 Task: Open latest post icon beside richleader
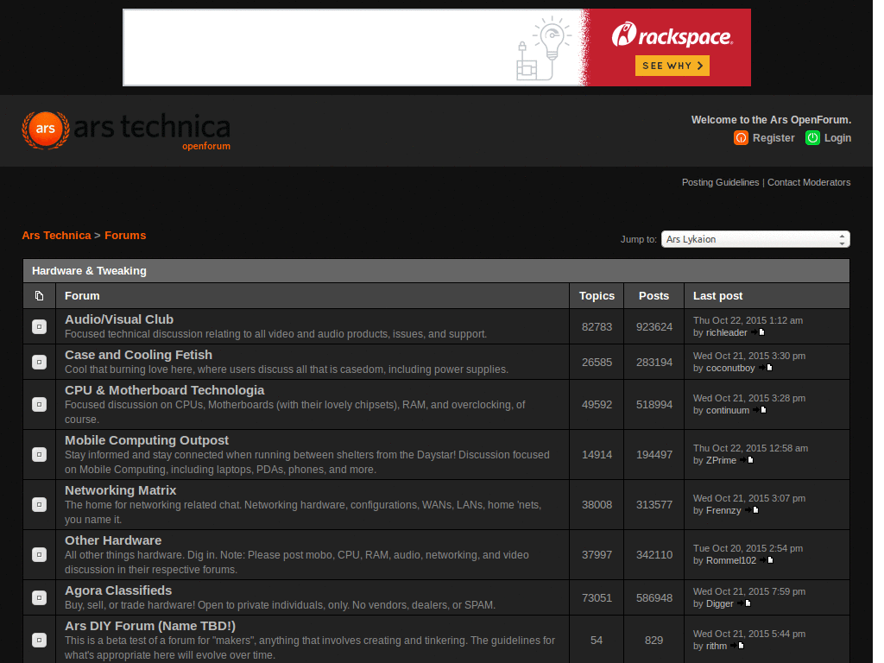point(758,332)
